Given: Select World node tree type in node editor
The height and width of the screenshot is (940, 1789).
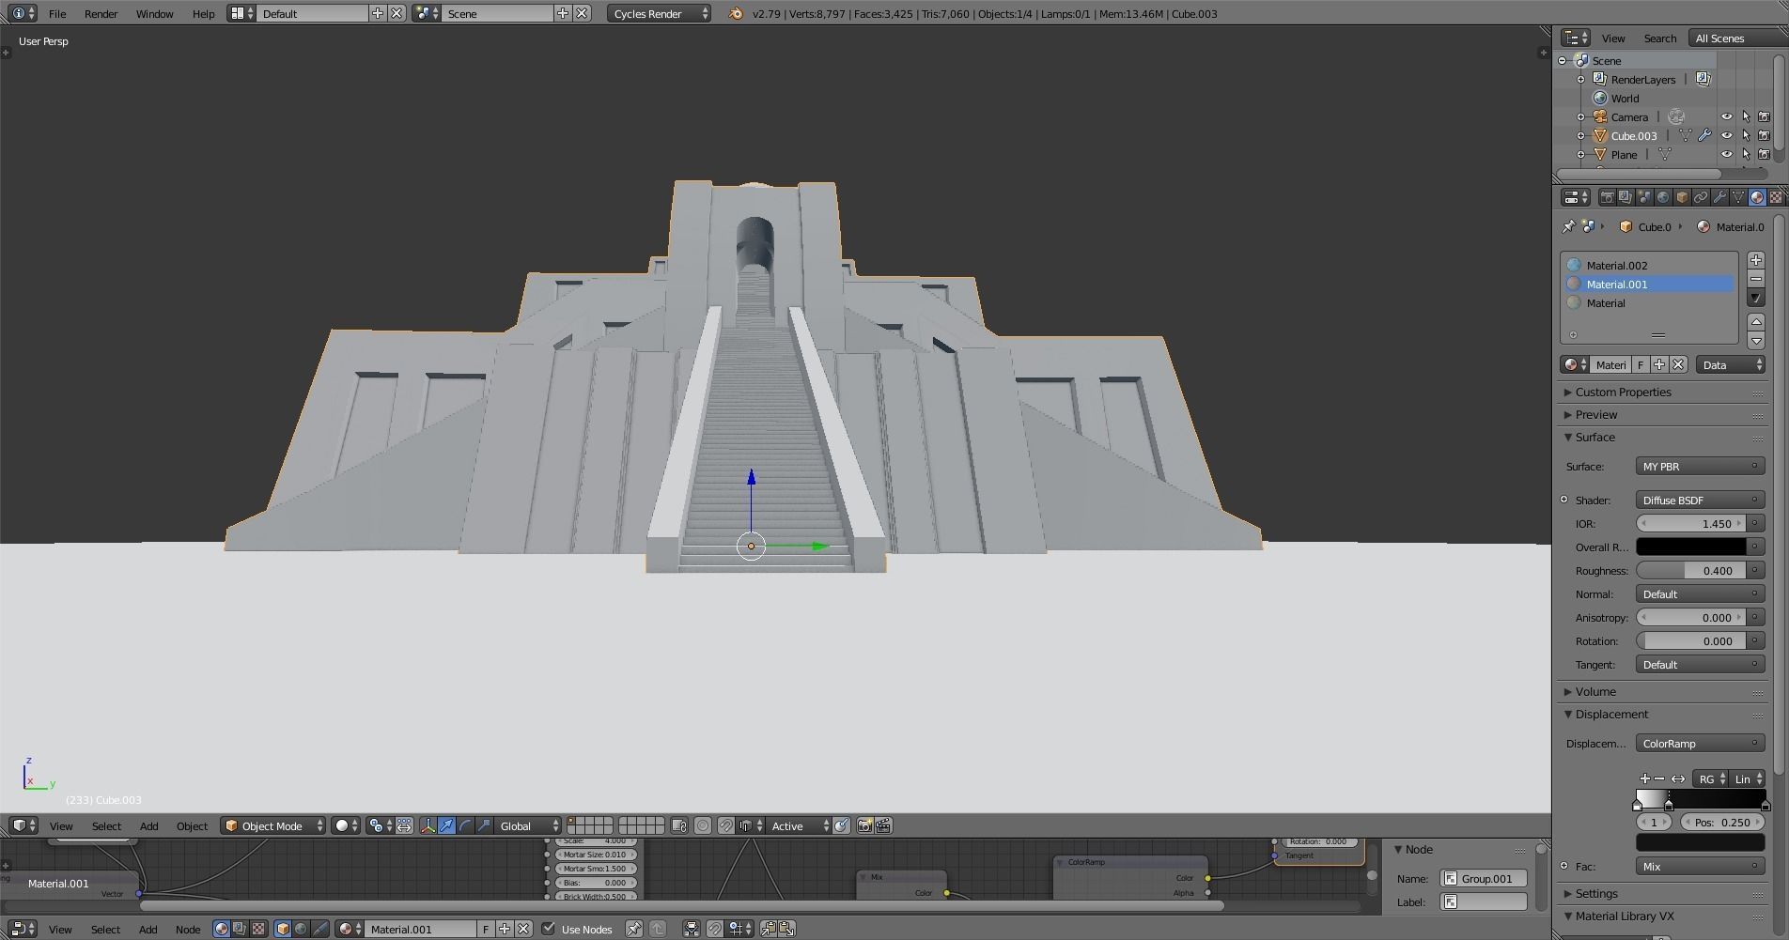Looking at the screenshot, I should [301, 929].
